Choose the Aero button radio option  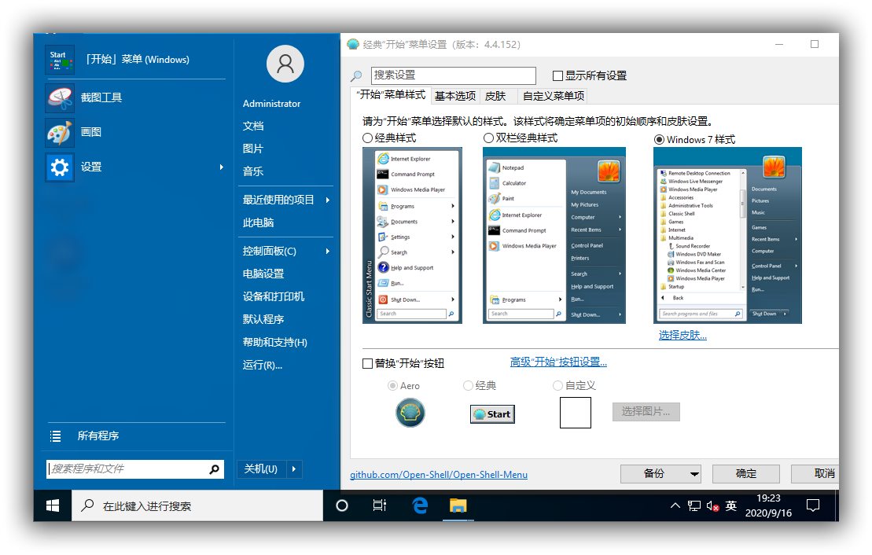coord(392,385)
